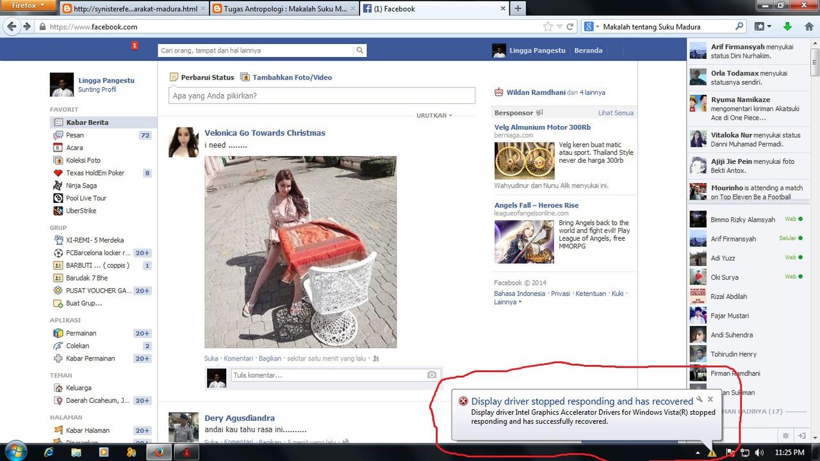Image resolution: width=820 pixels, height=461 pixels.
Task: Show hidden tray icons arrow
Action: (x=698, y=452)
